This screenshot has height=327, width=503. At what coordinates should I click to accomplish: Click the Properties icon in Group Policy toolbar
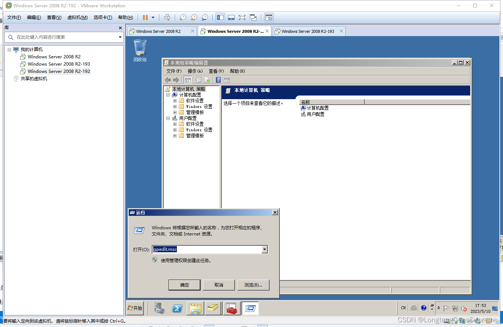199,80
